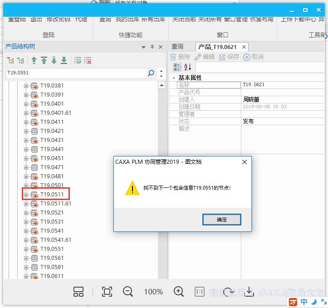Screen dimensions: 328x308
Task: Click the viewer download icon
Action: (x=249, y=292)
